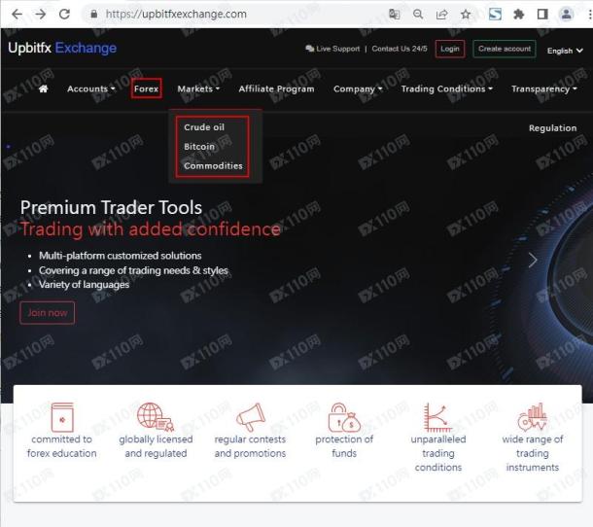This screenshot has width=593, height=527.
Task: Click 'protection of funds' text
Action: tap(344, 446)
